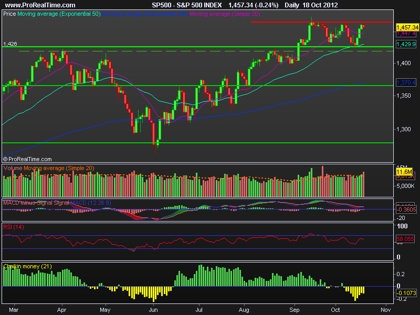Select the Chaikin money (21) panel label

tap(28, 267)
